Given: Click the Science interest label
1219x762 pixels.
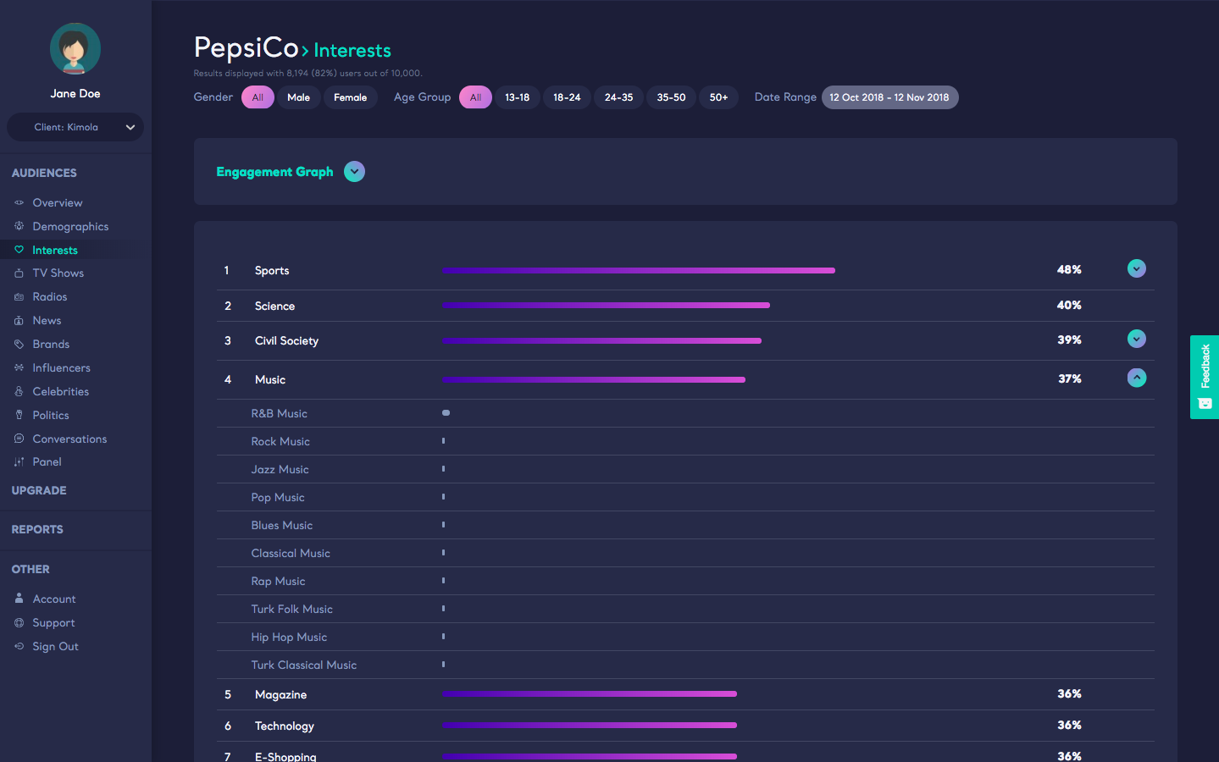Looking at the screenshot, I should 274,306.
